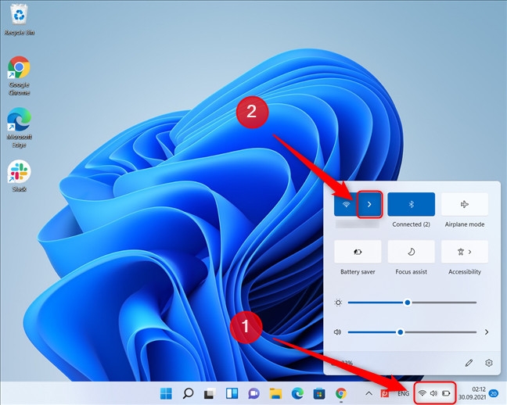Launch Teams Chat from the taskbar
The width and height of the screenshot is (507, 405).
(x=253, y=393)
